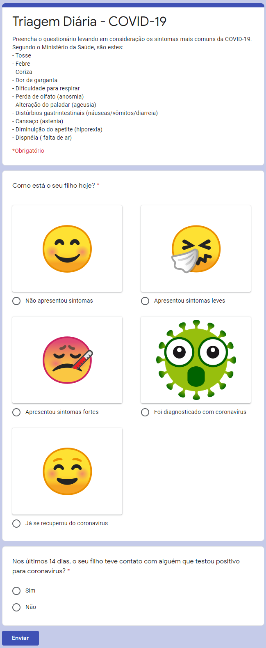Viewport: 266px width, 648px height.
Task: Click the smiling face emoji image
Action: (67, 249)
